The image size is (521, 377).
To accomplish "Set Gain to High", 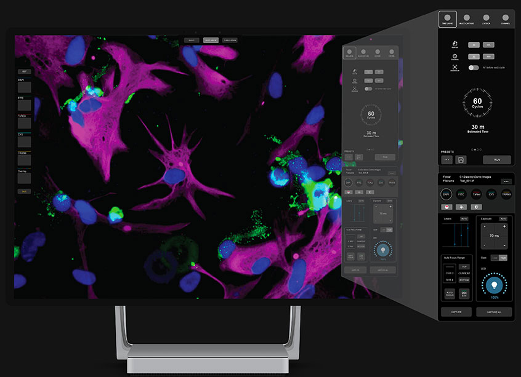I will pos(503,258).
